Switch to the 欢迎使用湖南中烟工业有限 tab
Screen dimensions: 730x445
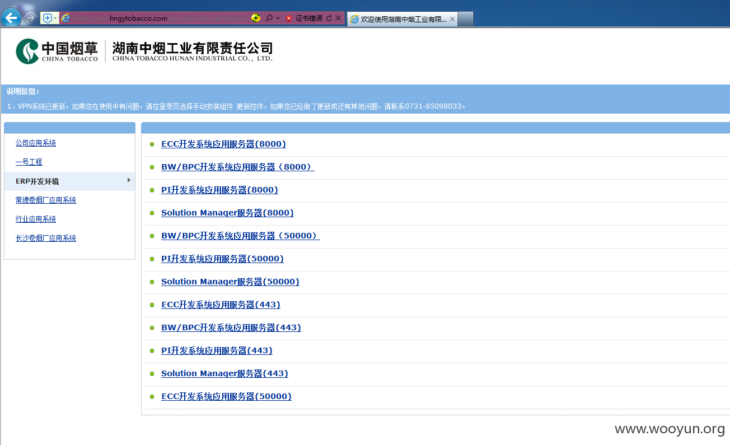403,19
